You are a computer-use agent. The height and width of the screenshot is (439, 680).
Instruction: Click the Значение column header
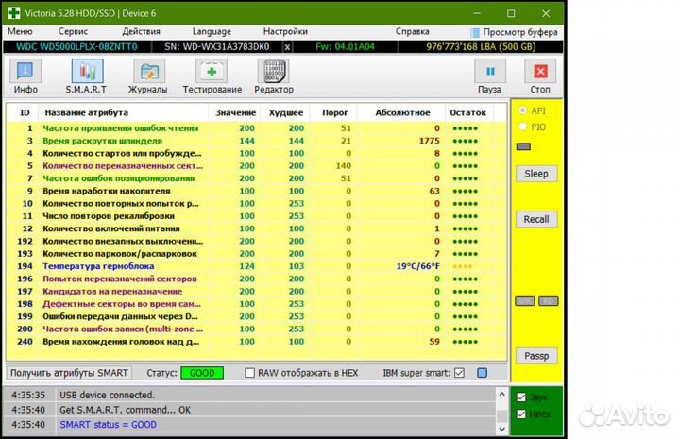[235, 112]
